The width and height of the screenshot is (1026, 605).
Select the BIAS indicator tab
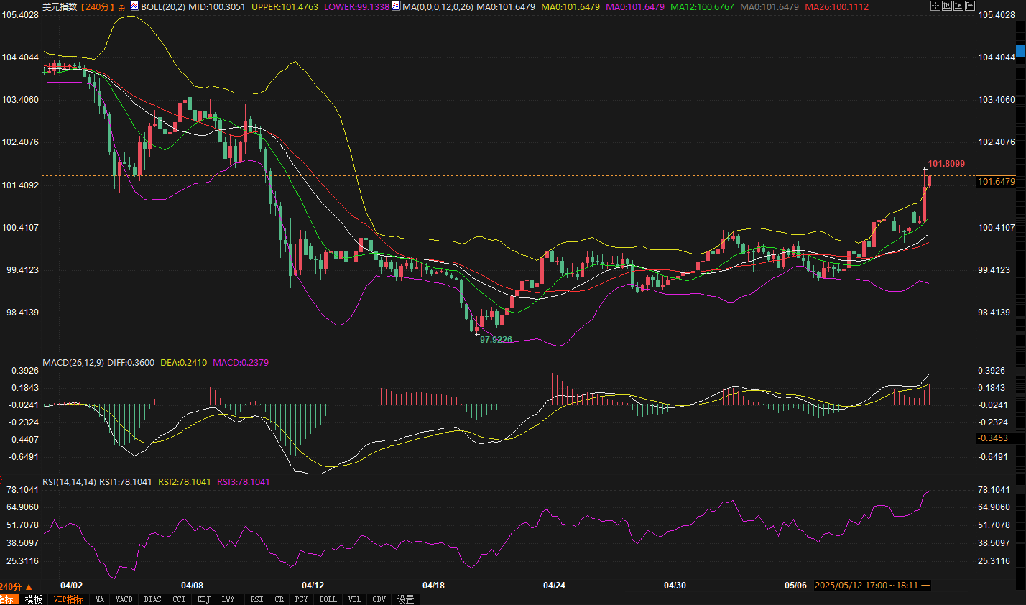click(152, 599)
